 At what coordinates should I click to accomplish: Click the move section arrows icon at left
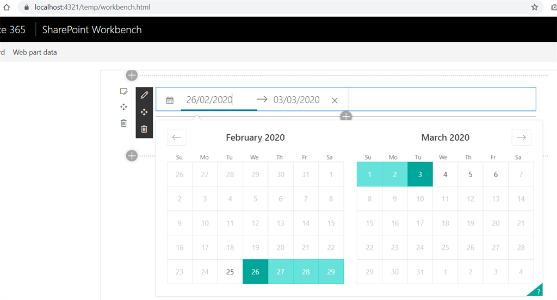(123, 107)
